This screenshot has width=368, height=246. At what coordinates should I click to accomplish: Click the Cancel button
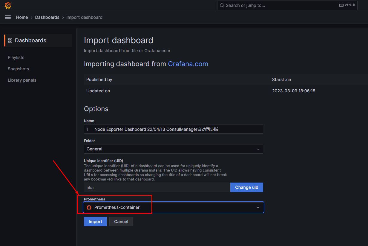121,222
